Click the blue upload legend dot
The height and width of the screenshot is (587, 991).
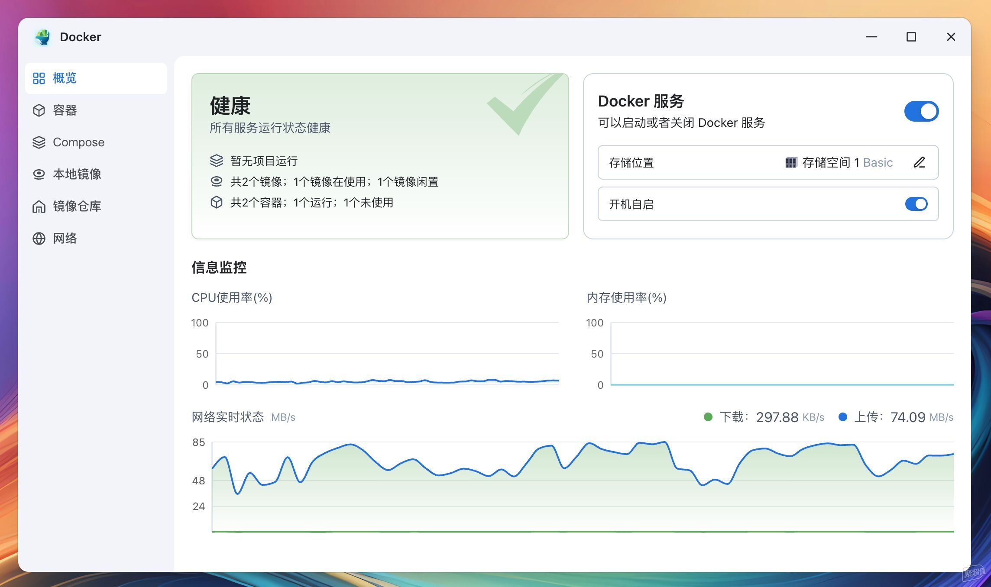point(842,417)
